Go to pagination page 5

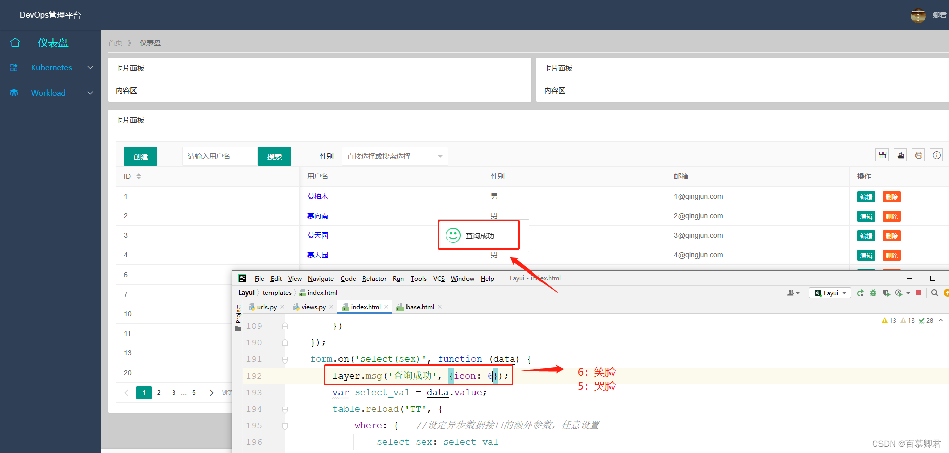[x=194, y=393]
